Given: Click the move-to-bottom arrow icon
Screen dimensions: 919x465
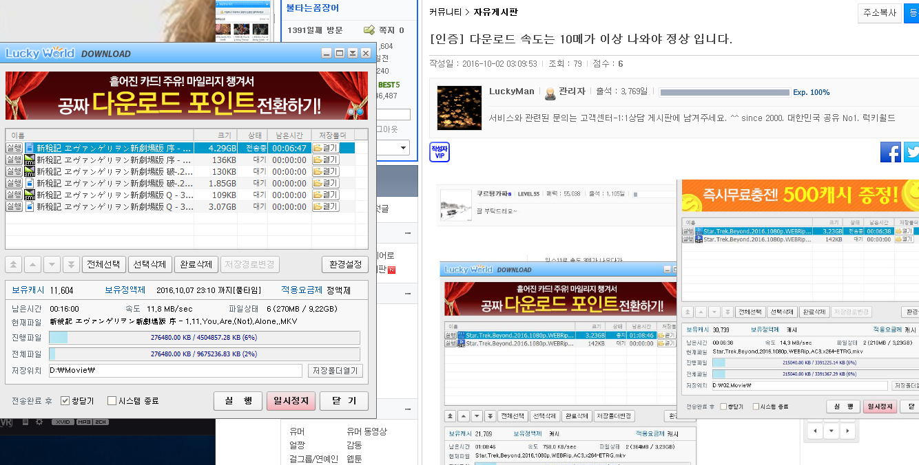Looking at the screenshot, I should [71, 265].
